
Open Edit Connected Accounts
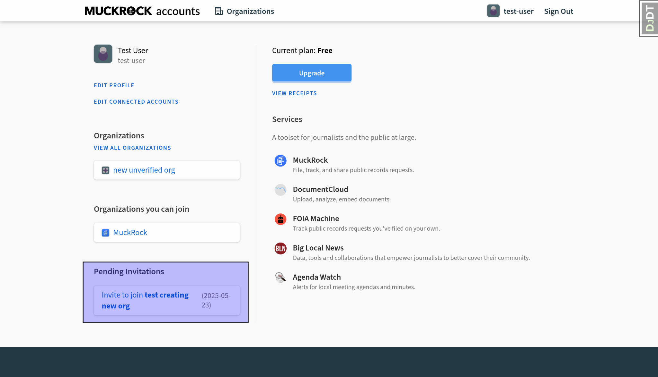coord(136,102)
